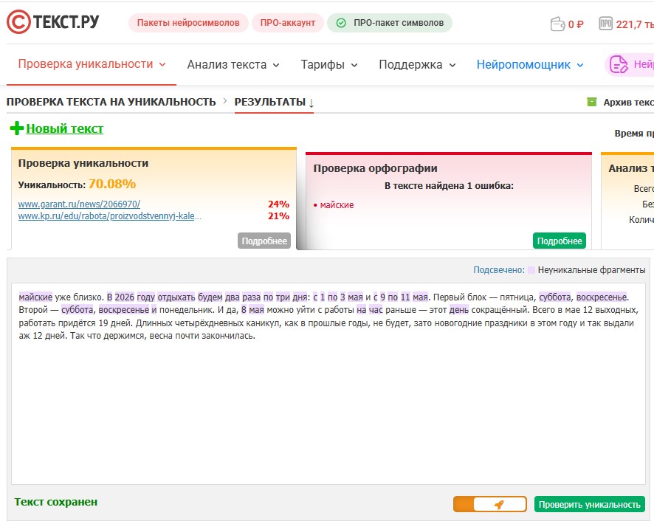Click green Подробнее in spelling check panel
This screenshot has width=654, height=524.
point(560,241)
